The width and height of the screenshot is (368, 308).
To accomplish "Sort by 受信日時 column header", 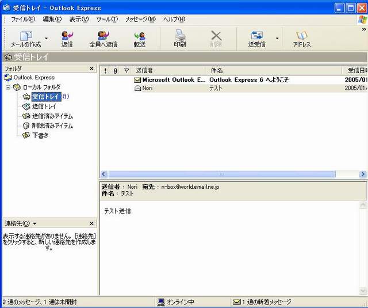I will pos(355,70).
